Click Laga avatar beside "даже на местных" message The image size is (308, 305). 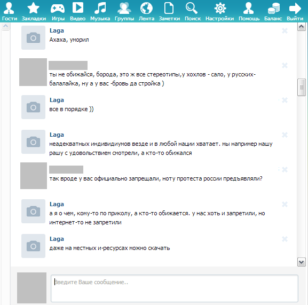click(33, 246)
